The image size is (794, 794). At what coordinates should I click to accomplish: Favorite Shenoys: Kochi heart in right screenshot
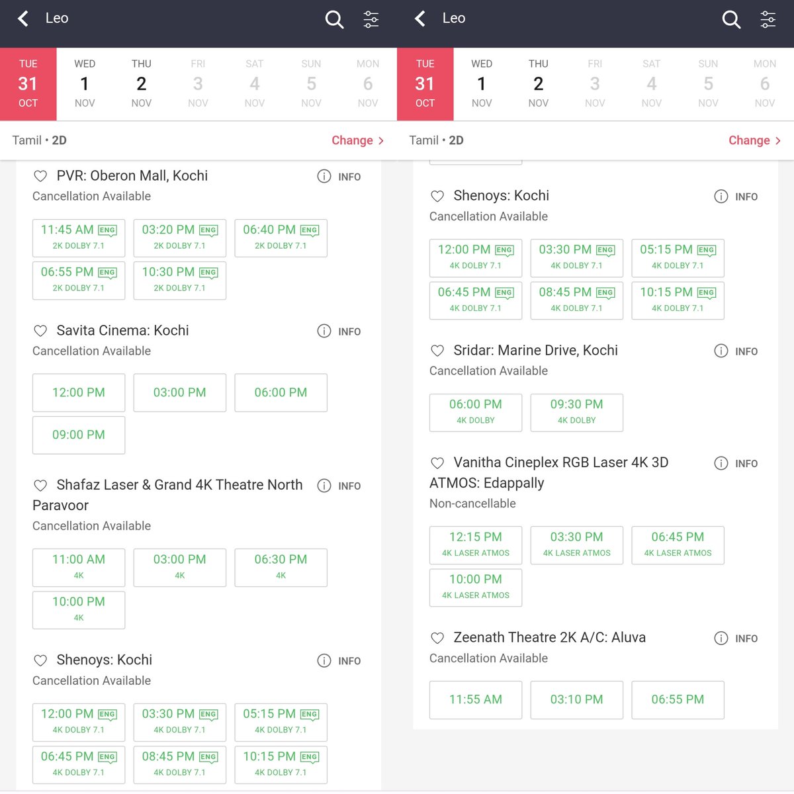[x=437, y=196]
